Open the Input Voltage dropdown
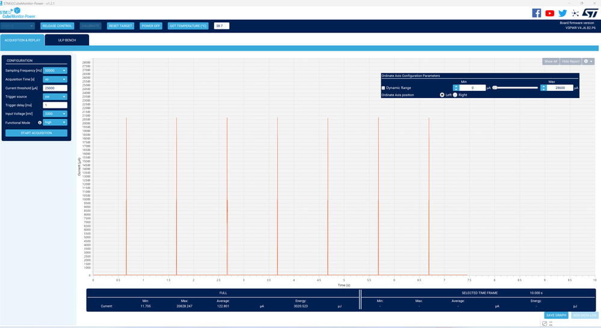The height and width of the screenshot is (328, 601). 55,114
